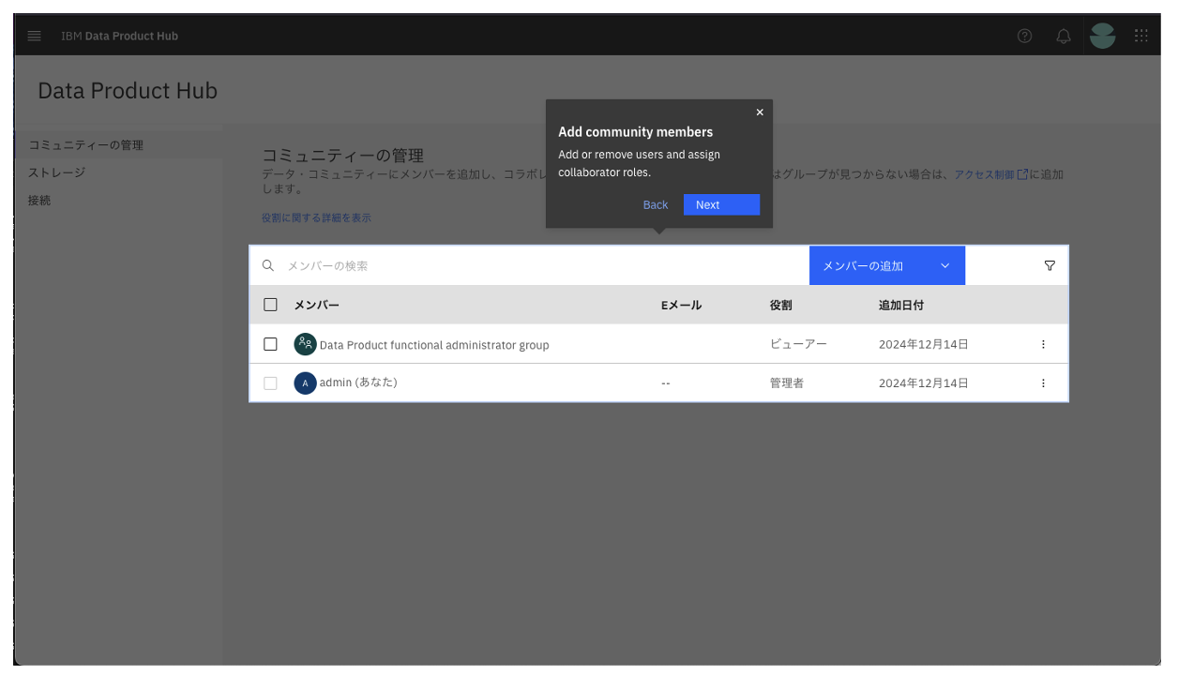Viewport: 1178px width, 675px height.
Task: Check the admin (あなた) row checkbox
Action: coord(270,382)
